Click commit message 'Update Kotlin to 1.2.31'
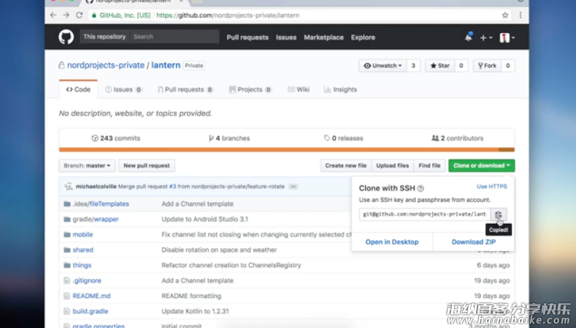The height and width of the screenshot is (328, 576). click(195, 311)
